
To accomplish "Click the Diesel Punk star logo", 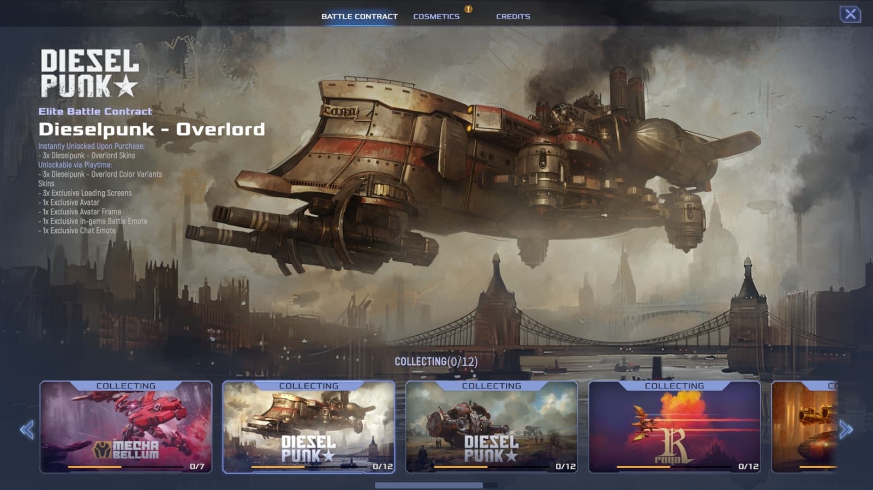I will coord(90,74).
